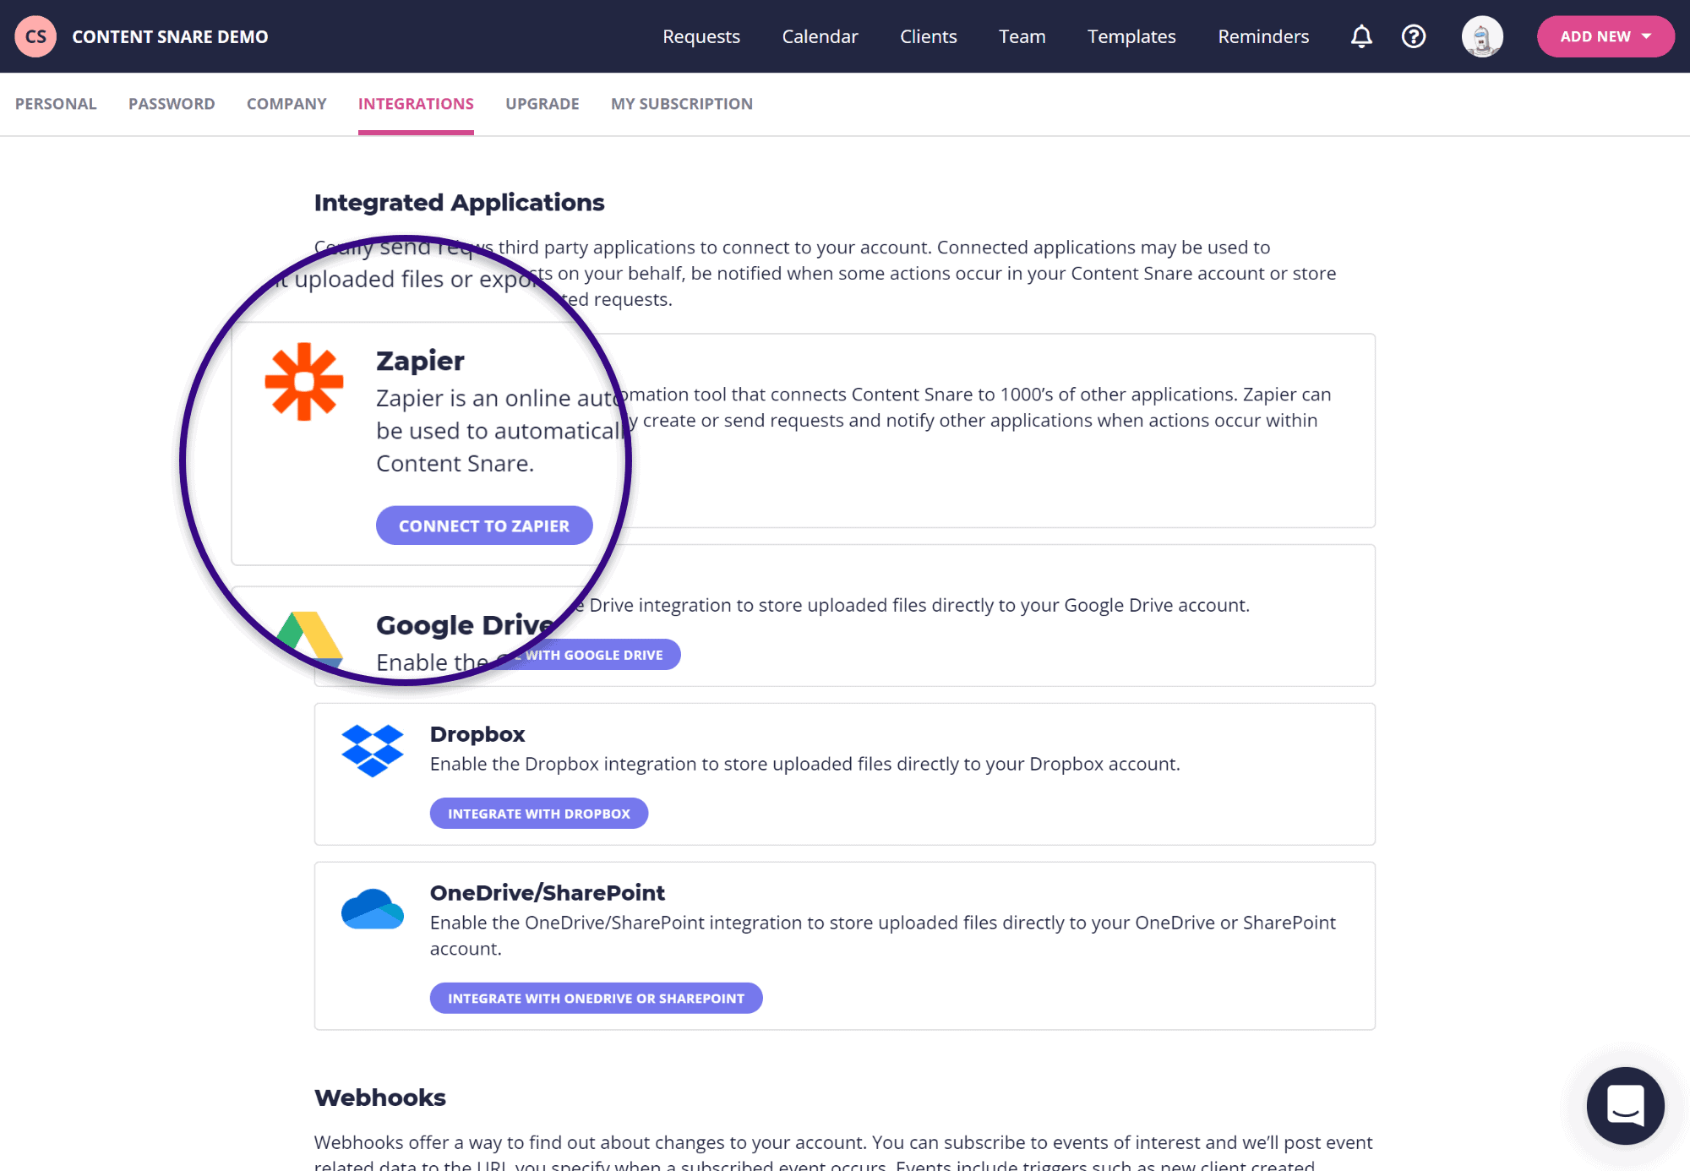Open the My Subscription tab
The image size is (1690, 1171).
(682, 104)
